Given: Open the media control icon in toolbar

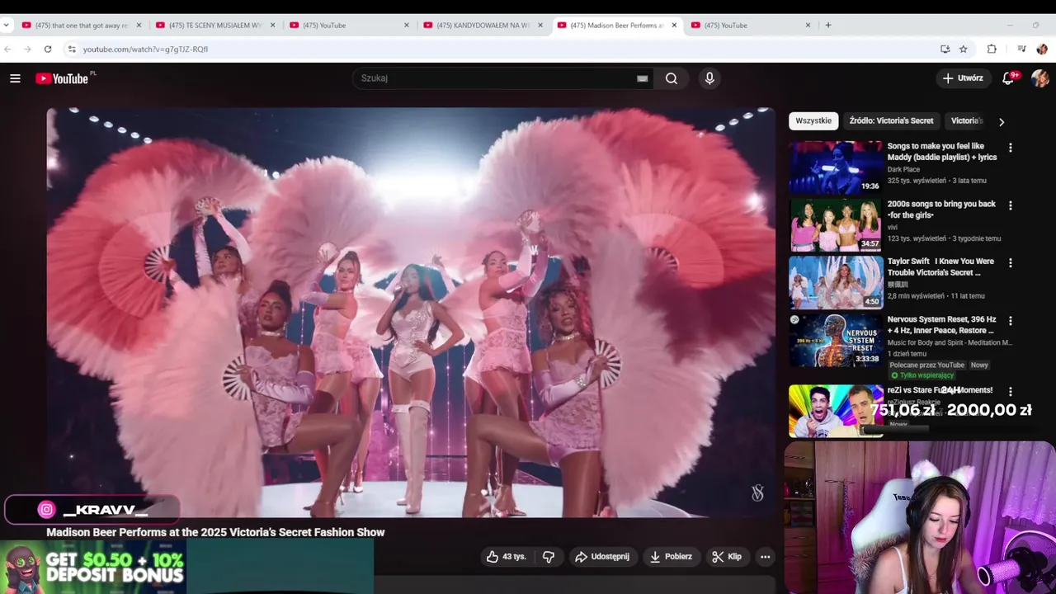Looking at the screenshot, I should pos(1021,49).
